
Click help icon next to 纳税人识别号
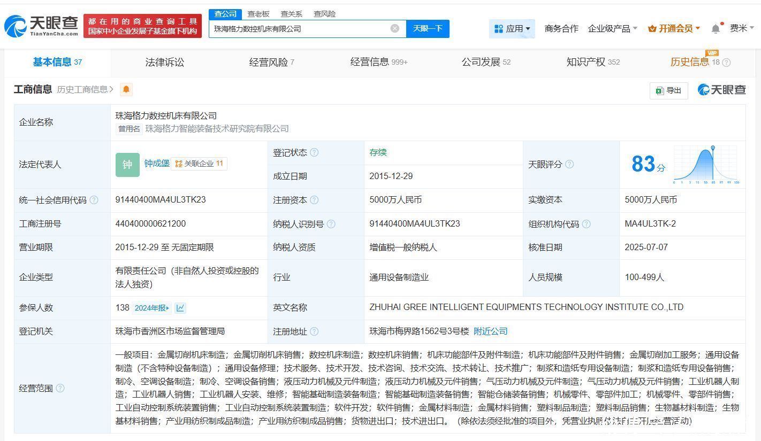[x=331, y=224]
